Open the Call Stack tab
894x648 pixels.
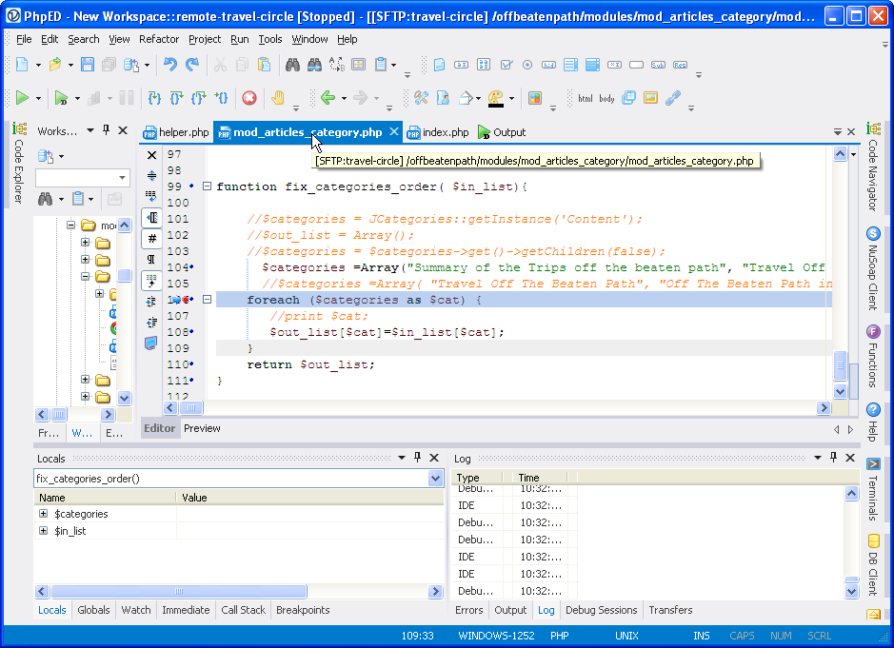coord(243,610)
